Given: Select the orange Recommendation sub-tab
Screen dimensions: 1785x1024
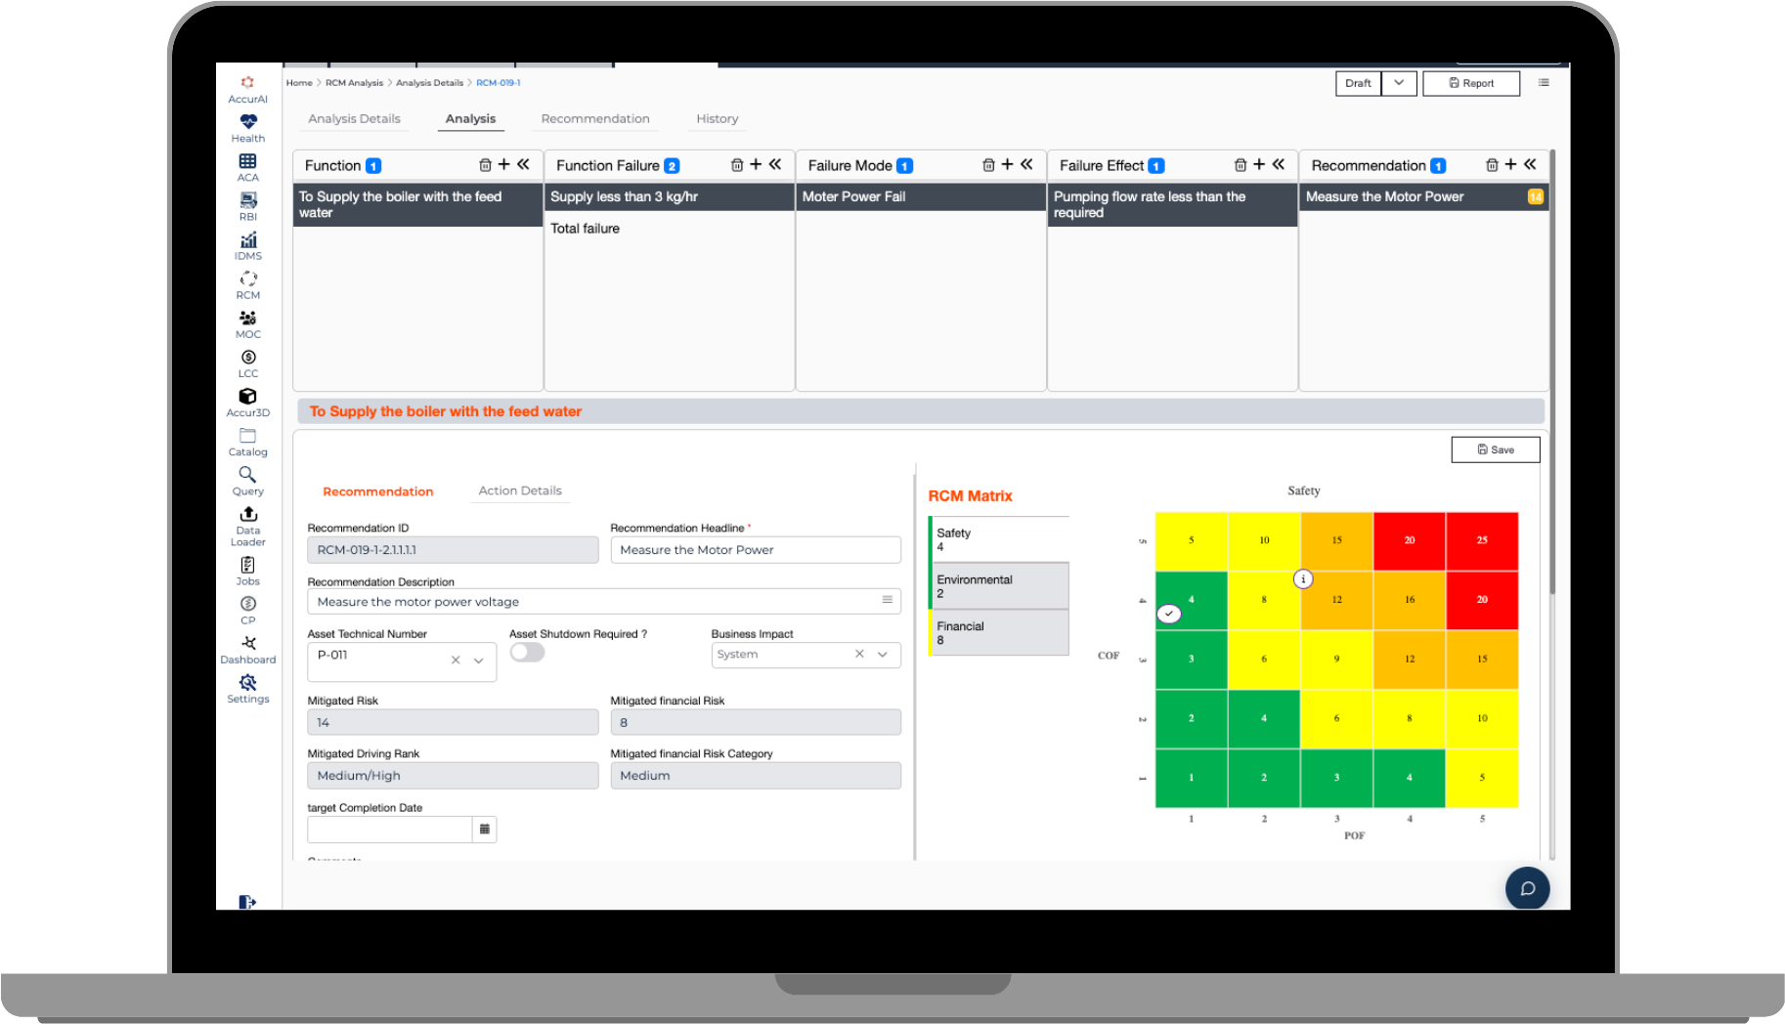Looking at the screenshot, I should click(377, 491).
